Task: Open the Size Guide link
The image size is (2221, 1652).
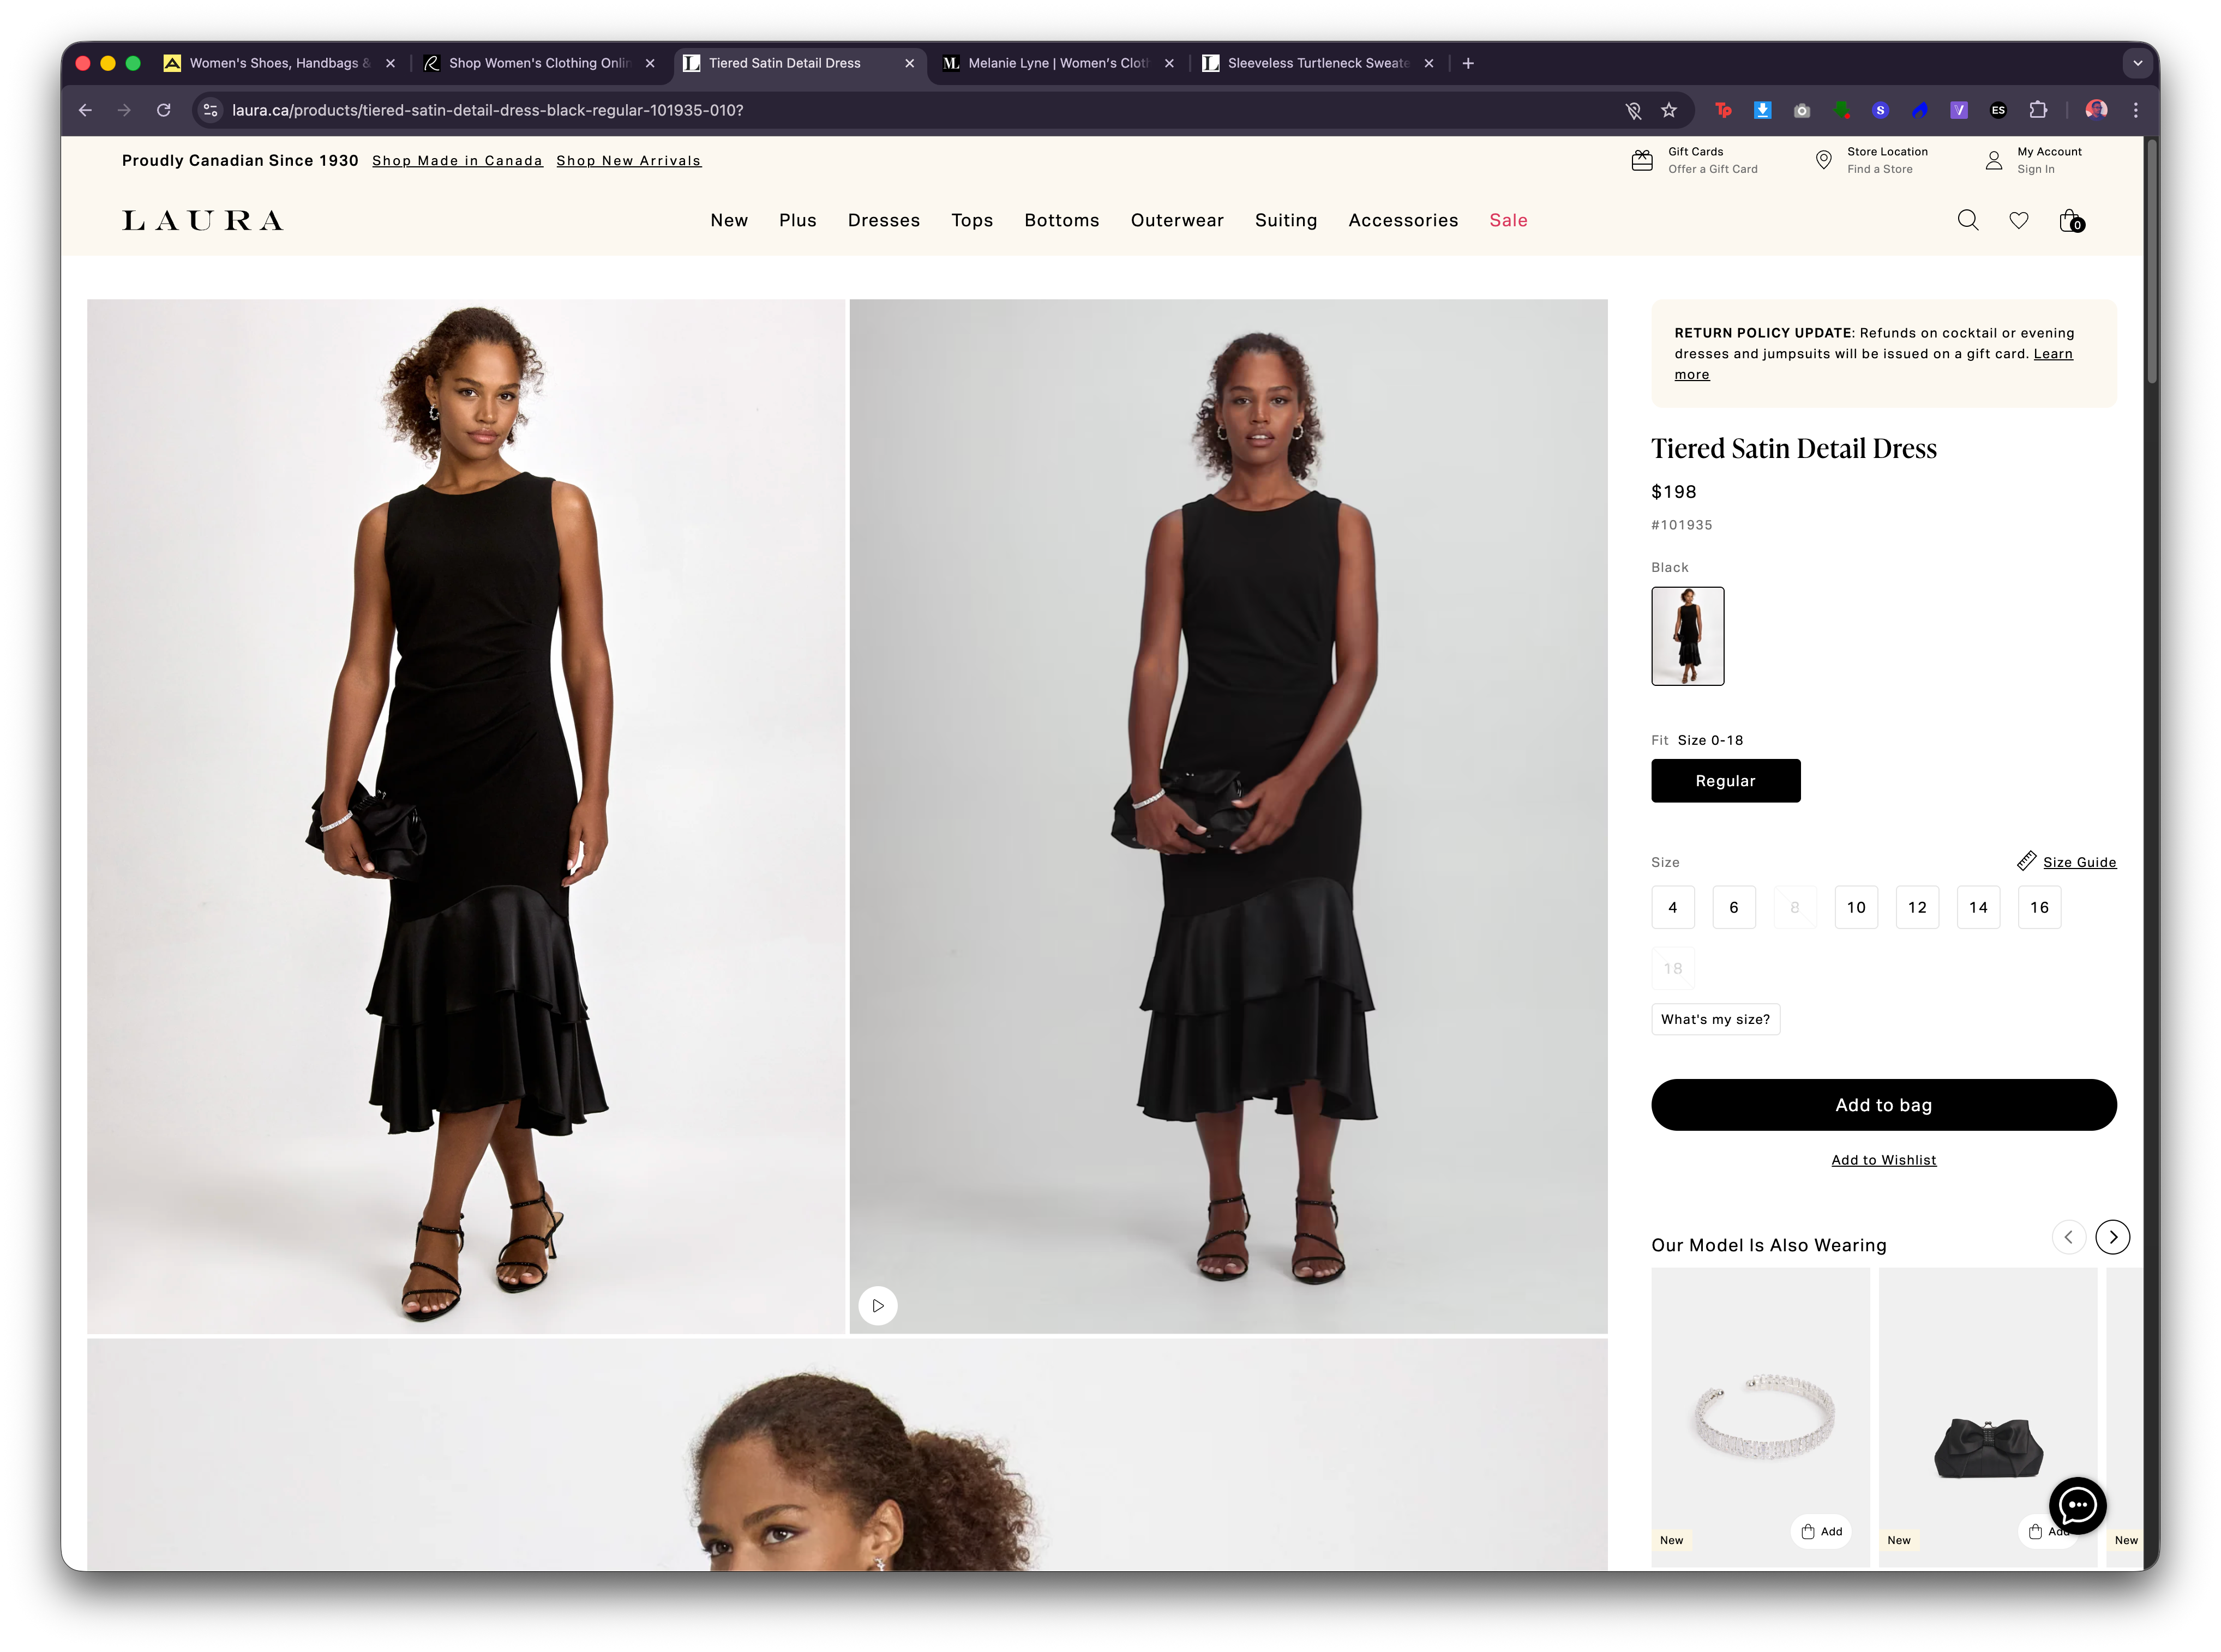Action: click(x=2081, y=861)
